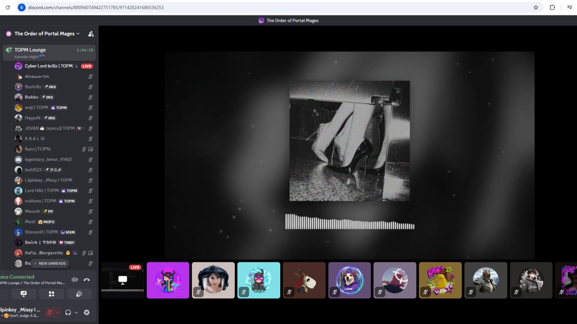Click the muted mic icon beside Bustrillz
577x324 pixels.
[x=90, y=87]
